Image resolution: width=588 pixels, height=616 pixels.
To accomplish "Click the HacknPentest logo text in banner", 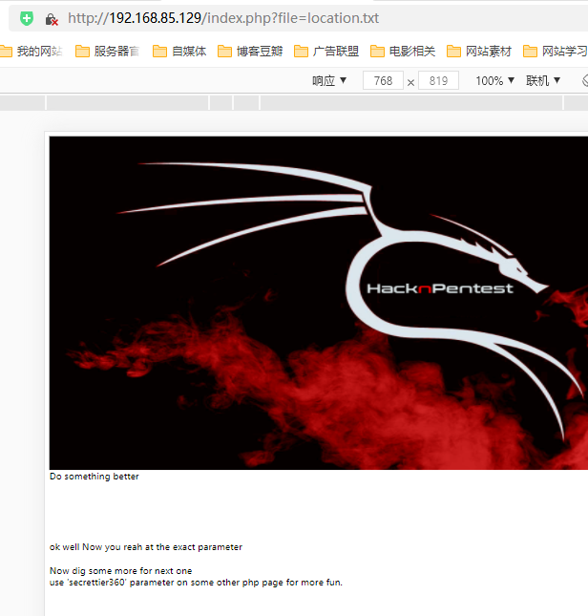I will (440, 288).
